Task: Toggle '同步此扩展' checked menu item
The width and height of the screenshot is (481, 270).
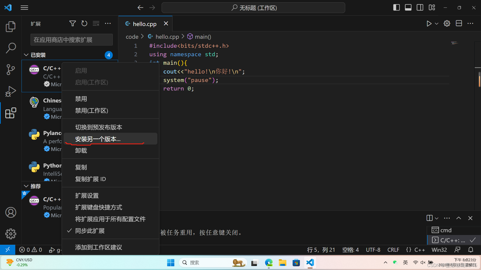Action: tap(90, 231)
